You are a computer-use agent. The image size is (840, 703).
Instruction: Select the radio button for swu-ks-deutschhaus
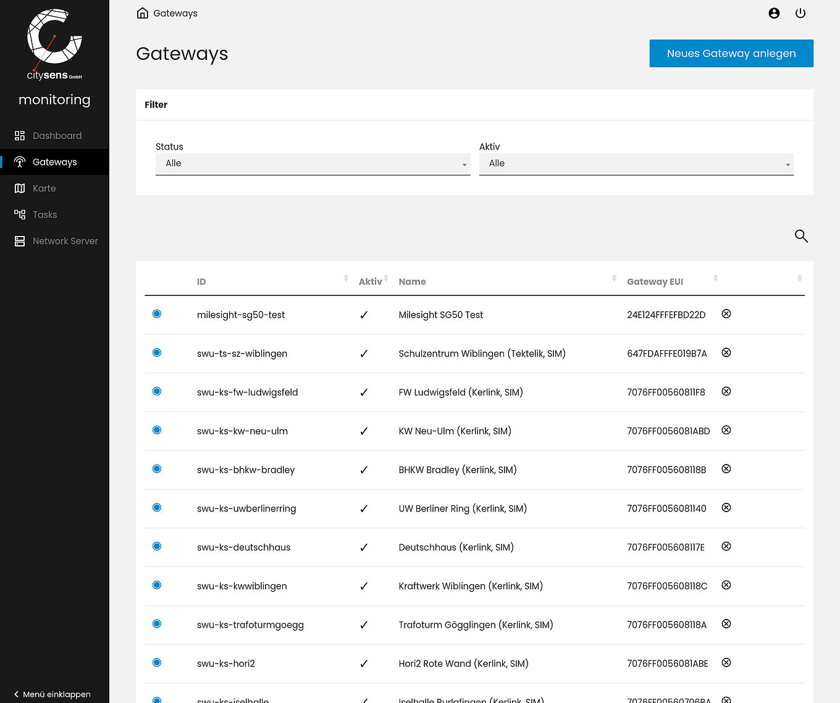pos(156,546)
